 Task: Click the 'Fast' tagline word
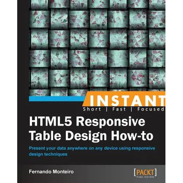(119, 109)
